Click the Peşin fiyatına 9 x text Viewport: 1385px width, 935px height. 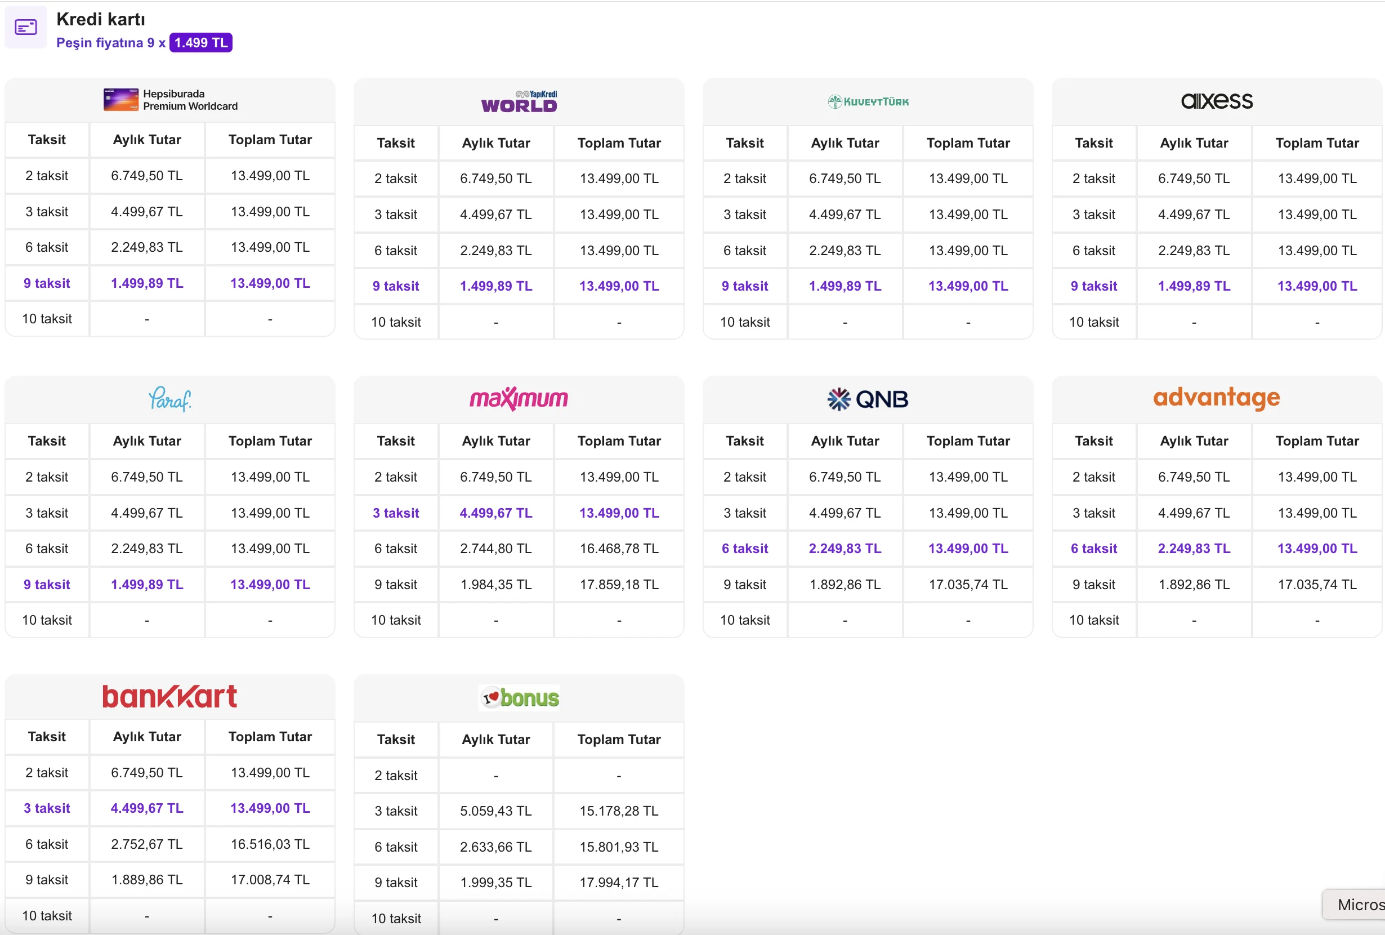point(111,43)
